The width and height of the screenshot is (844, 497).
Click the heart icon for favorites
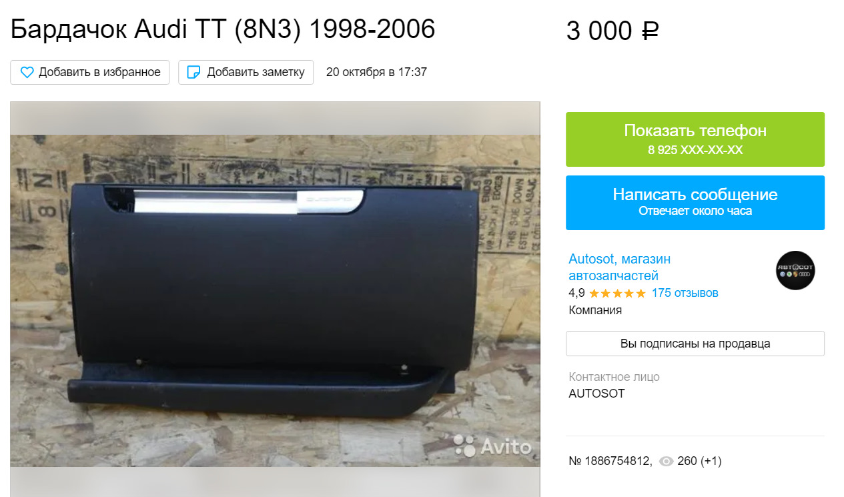coord(27,72)
